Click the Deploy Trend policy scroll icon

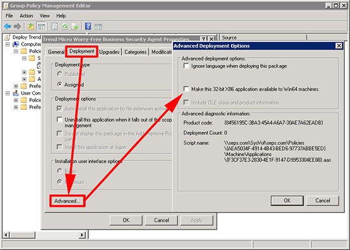[x=8, y=37]
